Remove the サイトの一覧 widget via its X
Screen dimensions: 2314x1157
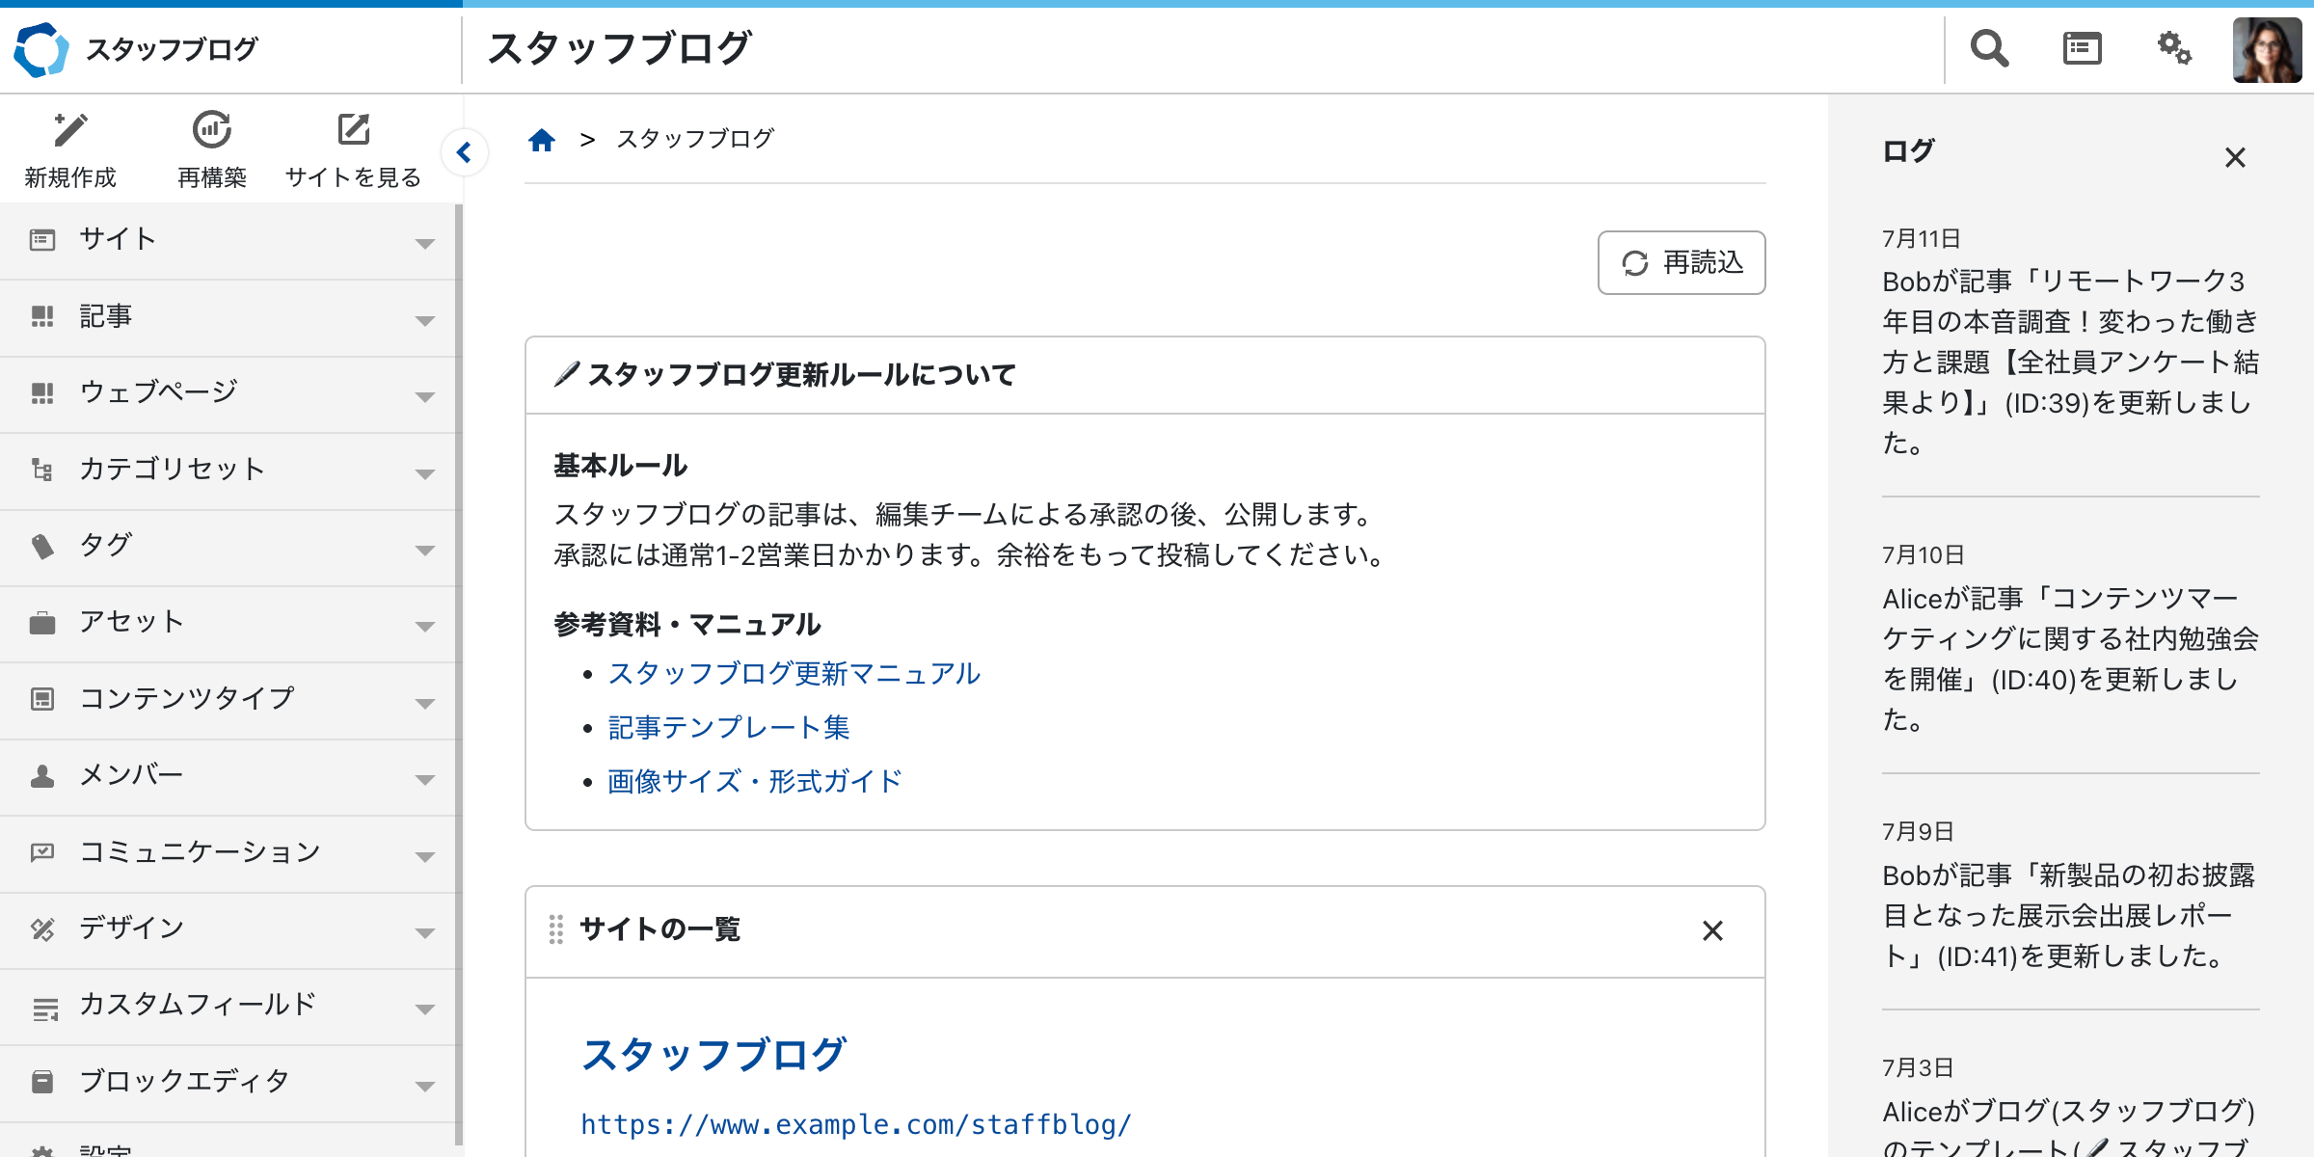(1713, 931)
